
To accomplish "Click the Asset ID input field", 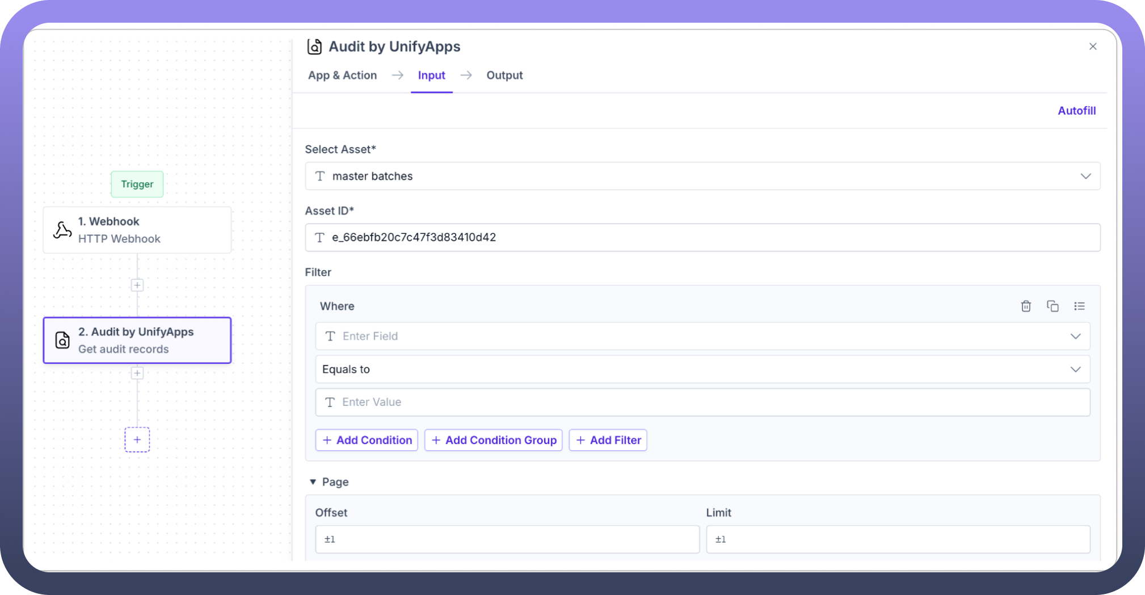I will [x=702, y=237].
